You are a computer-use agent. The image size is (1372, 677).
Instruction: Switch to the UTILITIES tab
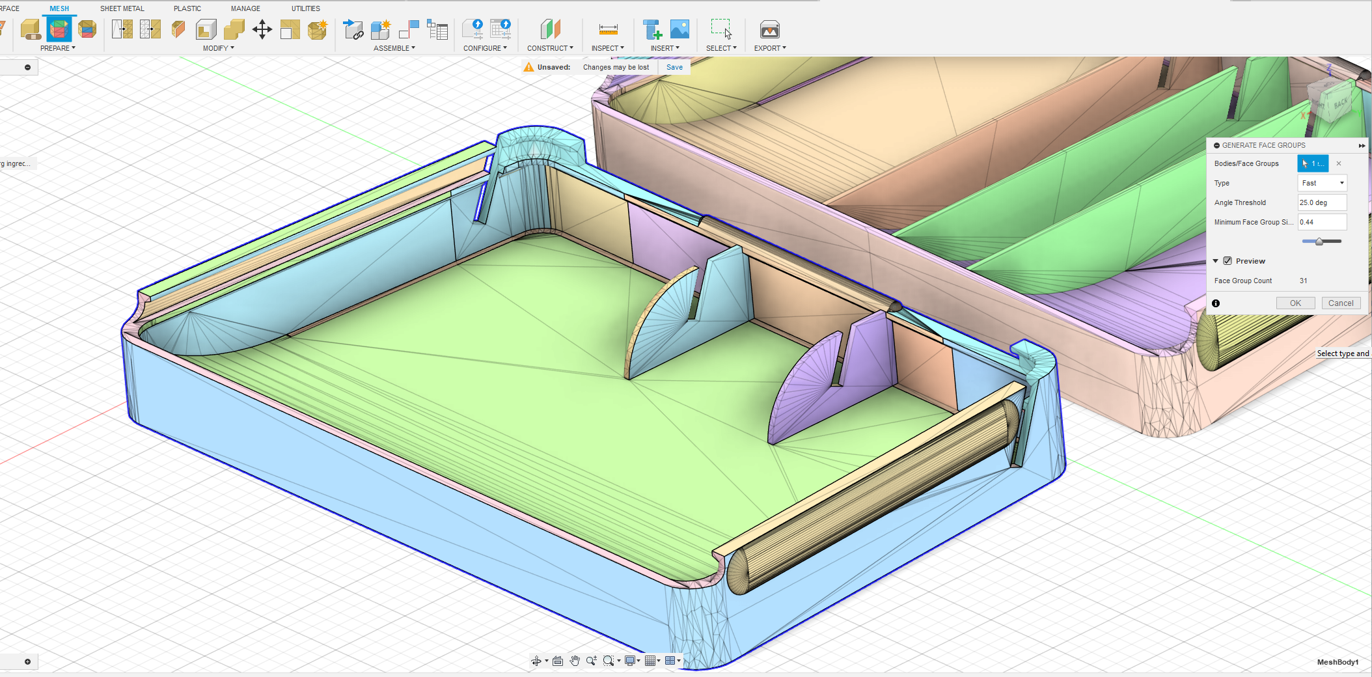306,8
